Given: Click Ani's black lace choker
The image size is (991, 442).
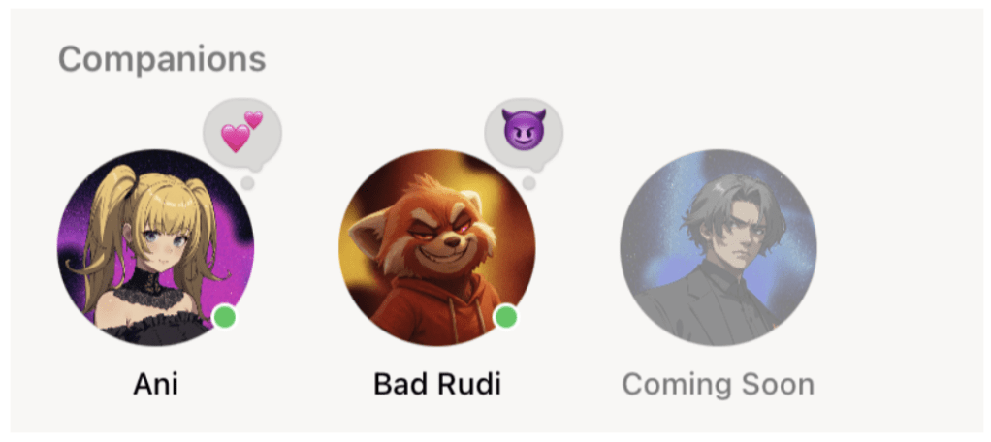Looking at the screenshot, I should click(x=149, y=289).
